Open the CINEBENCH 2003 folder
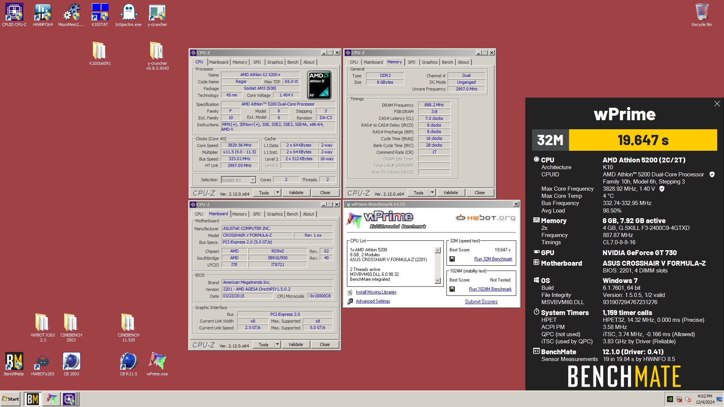The image size is (724, 407). point(71,327)
